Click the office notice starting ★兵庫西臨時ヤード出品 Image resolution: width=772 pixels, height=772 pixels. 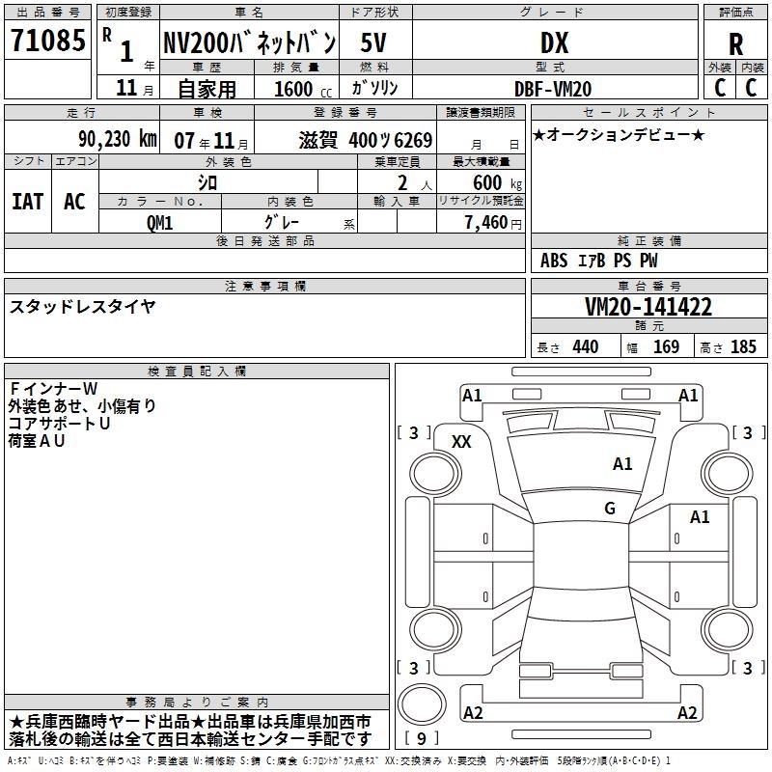189,722
